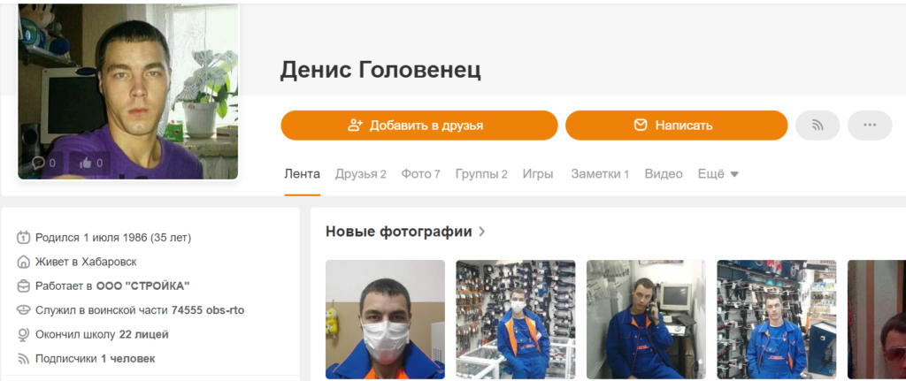Click the subscribers feed icon
Screen dimensions: 906x381
coord(23,359)
